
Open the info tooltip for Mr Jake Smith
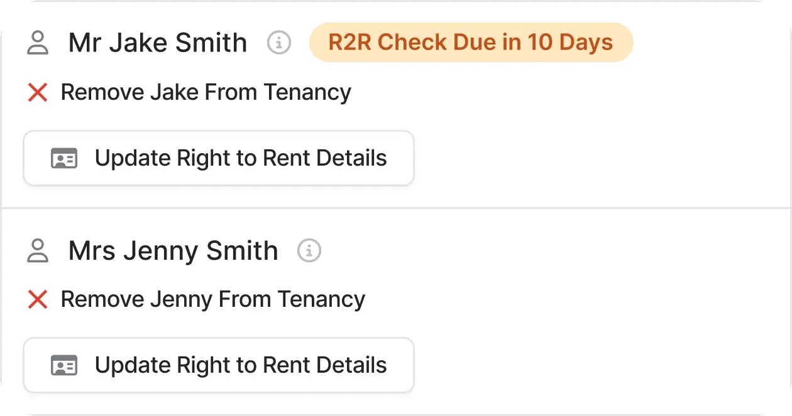tap(278, 43)
